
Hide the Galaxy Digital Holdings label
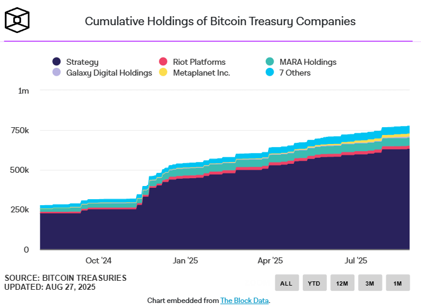[109, 73]
